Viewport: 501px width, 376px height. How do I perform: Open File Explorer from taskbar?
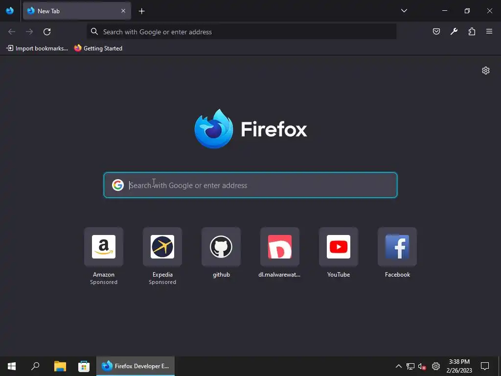coord(60,366)
